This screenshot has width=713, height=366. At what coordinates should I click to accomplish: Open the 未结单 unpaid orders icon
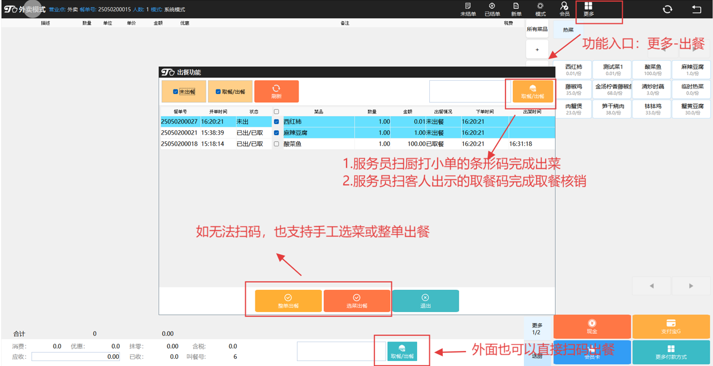click(x=468, y=9)
